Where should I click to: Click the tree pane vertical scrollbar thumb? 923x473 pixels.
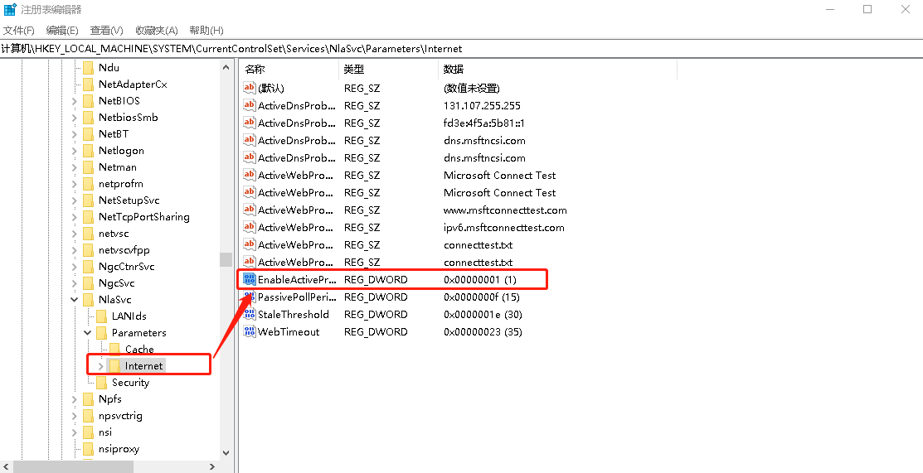[x=226, y=259]
